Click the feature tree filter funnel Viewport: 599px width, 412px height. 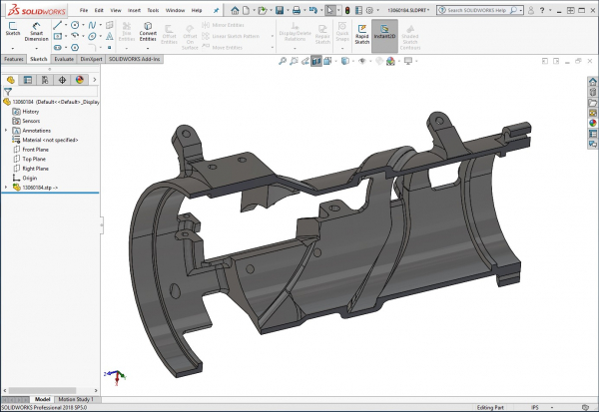coord(8,92)
